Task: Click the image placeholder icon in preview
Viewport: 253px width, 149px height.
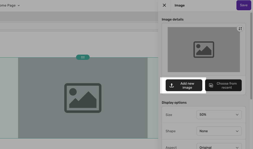Action: [204, 50]
